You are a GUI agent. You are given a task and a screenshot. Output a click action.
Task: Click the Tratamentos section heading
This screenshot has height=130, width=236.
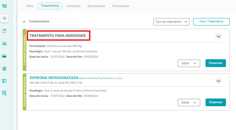click(x=39, y=21)
